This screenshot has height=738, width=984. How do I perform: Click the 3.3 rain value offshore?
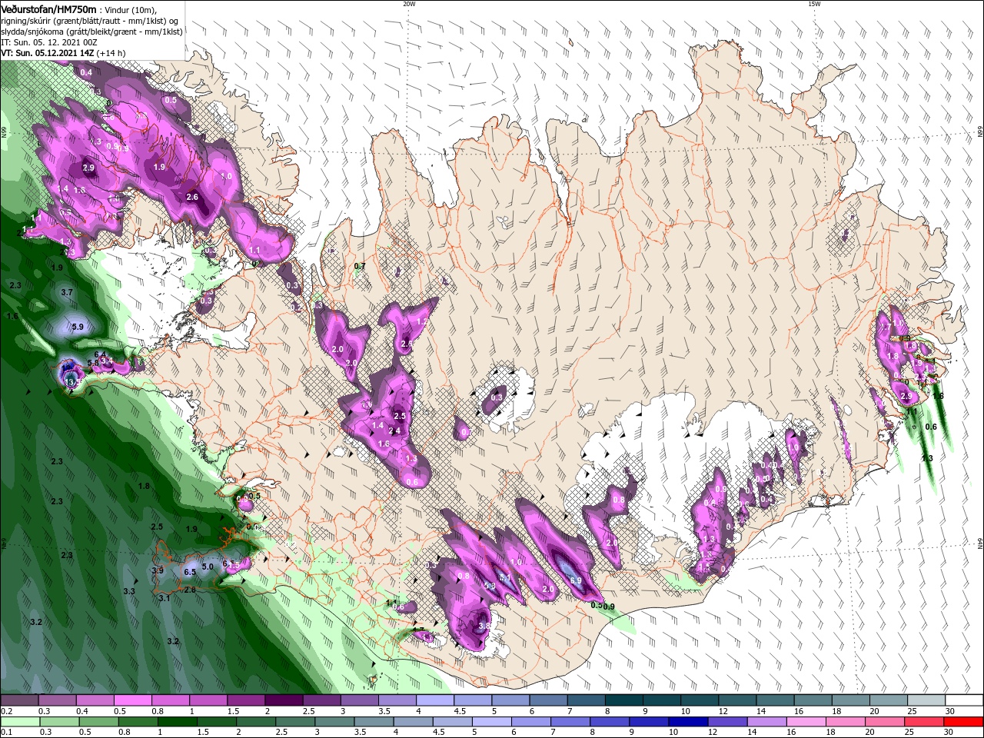(x=129, y=591)
